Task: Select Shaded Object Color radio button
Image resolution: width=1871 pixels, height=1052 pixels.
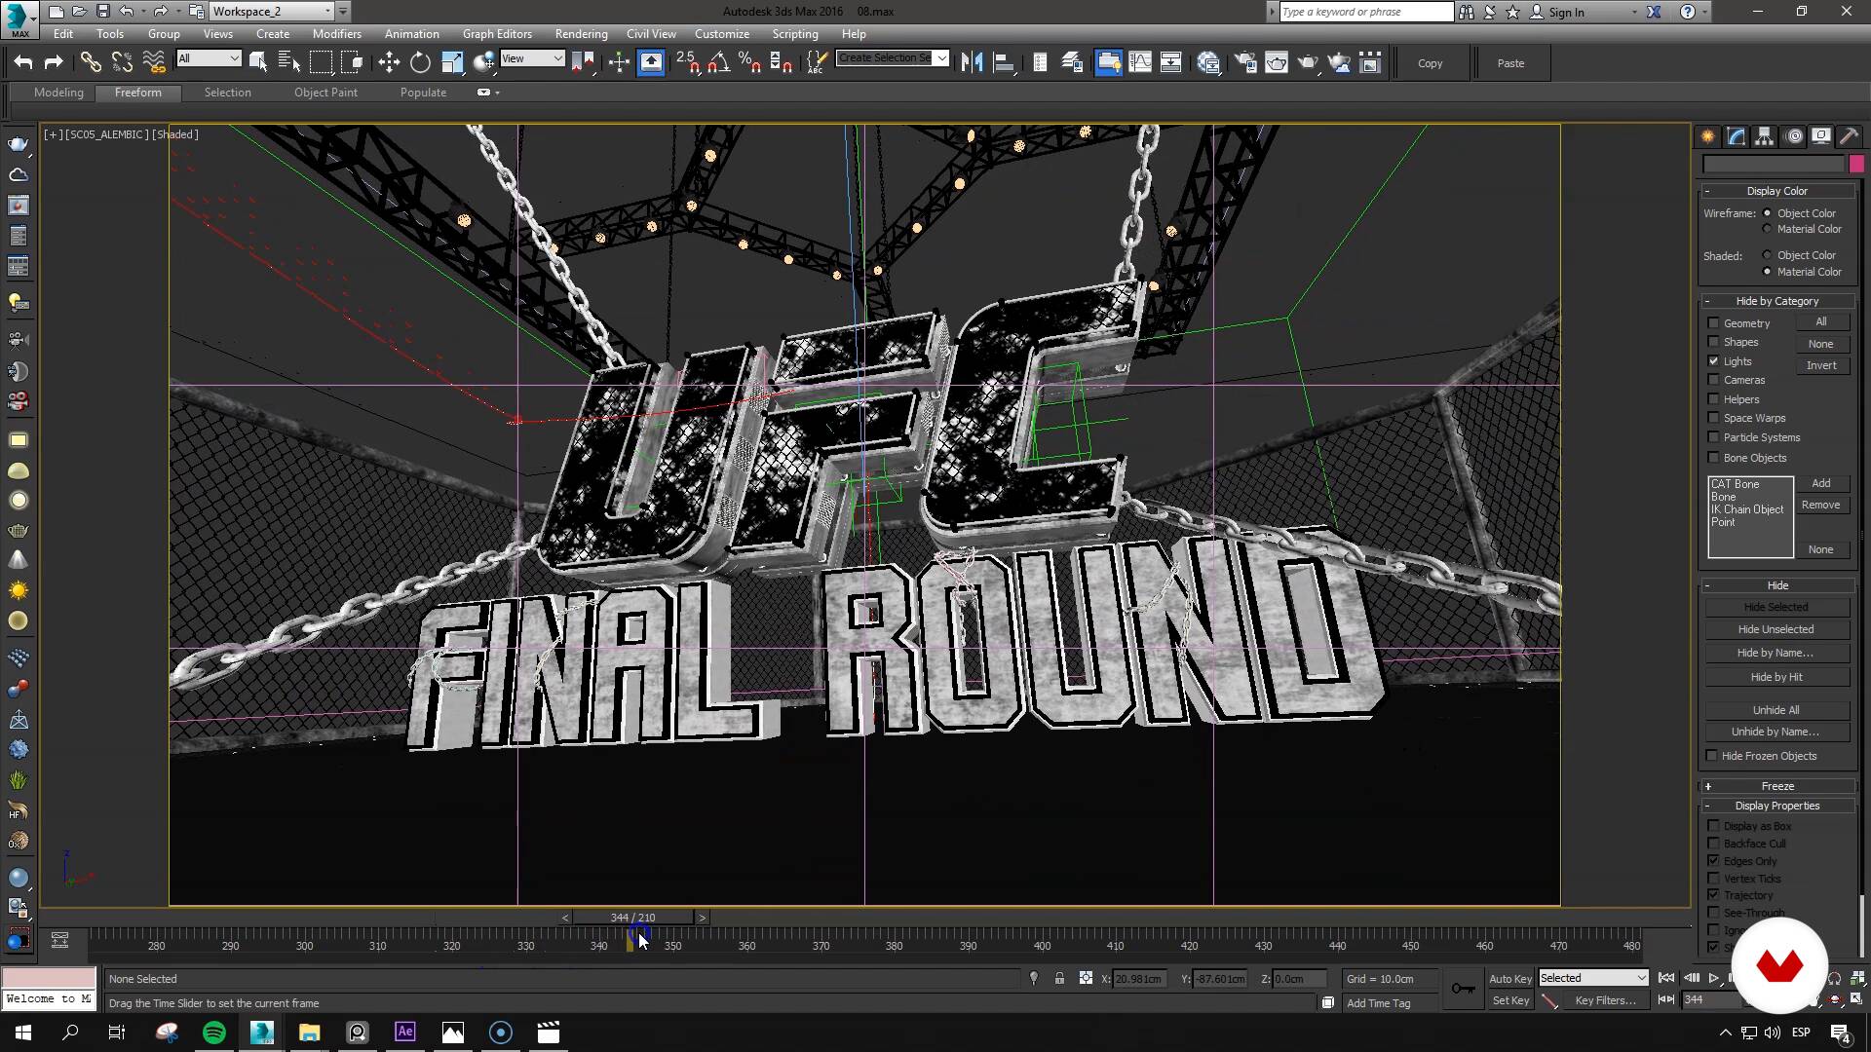Action: (x=1767, y=255)
